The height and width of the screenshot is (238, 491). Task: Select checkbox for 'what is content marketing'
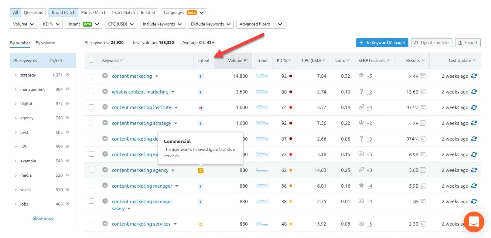click(x=91, y=91)
